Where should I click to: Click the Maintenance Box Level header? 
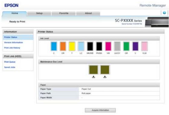[99, 62]
